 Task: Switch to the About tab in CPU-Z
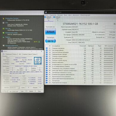click(x=35, y=54)
